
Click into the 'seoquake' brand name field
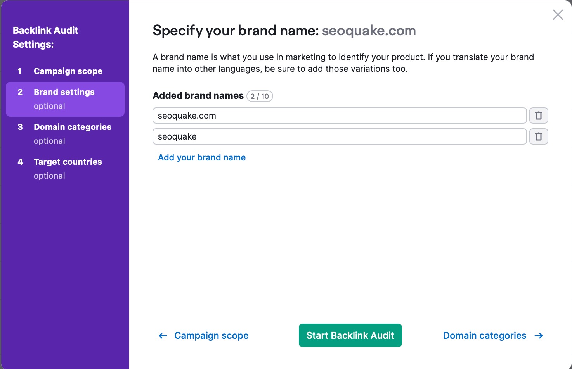point(339,136)
